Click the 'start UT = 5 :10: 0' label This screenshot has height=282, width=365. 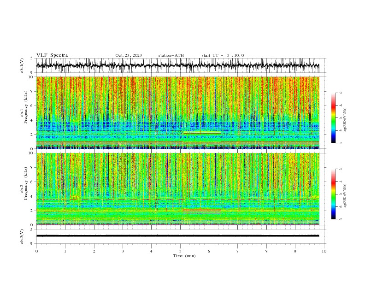pyautogui.click(x=223, y=55)
